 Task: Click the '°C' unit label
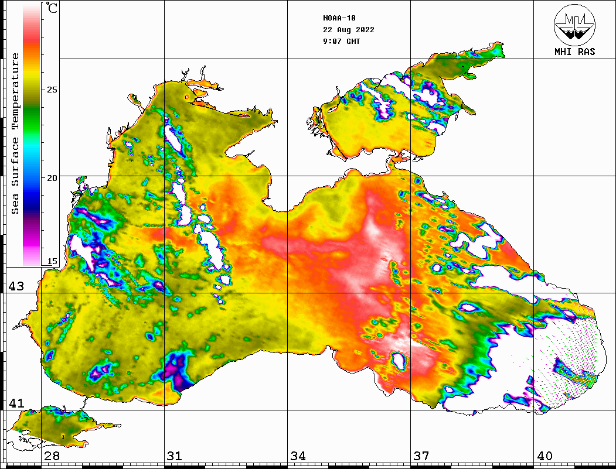52,8
